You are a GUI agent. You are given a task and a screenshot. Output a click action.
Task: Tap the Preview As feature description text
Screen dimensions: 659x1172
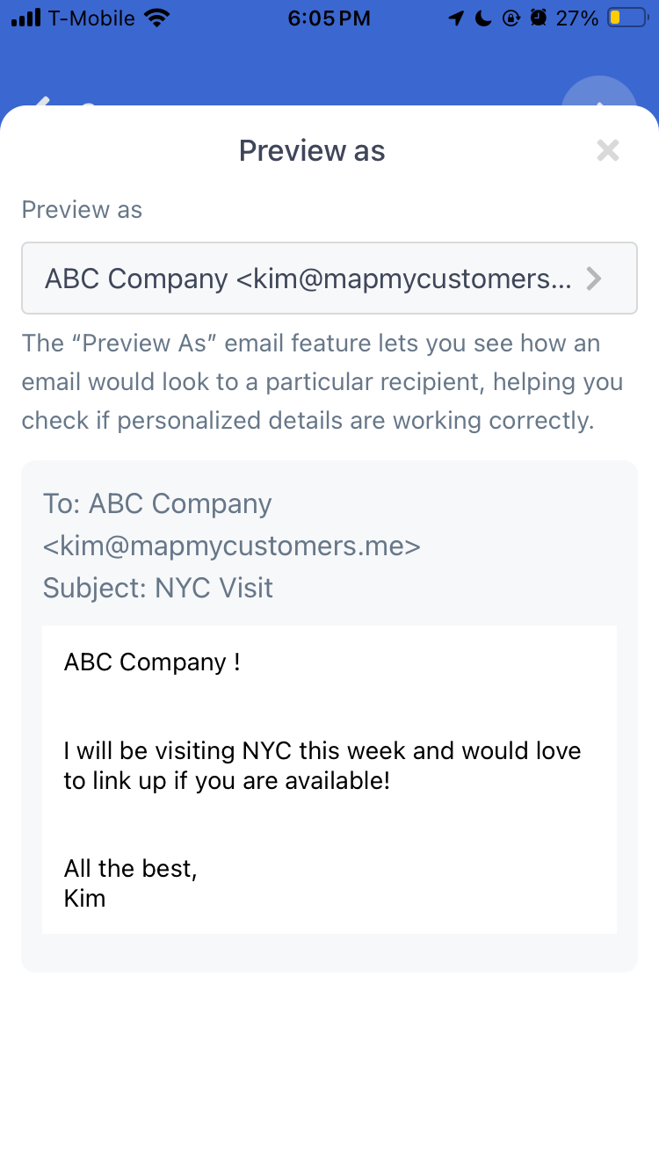point(322,382)
